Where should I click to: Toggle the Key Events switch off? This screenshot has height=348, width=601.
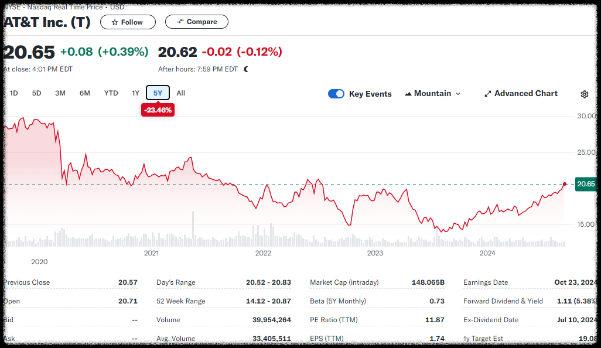(x=336, y=94)
